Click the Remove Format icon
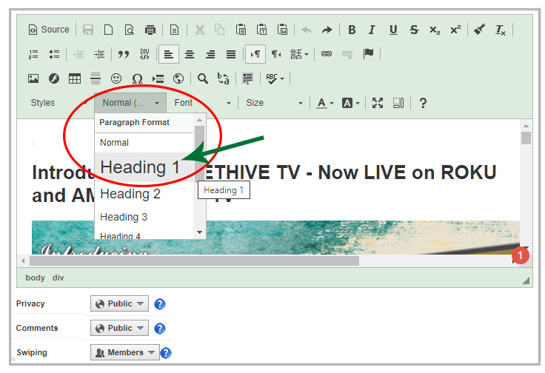The width and height of the screenshot is (545, 373). (500, 30)
